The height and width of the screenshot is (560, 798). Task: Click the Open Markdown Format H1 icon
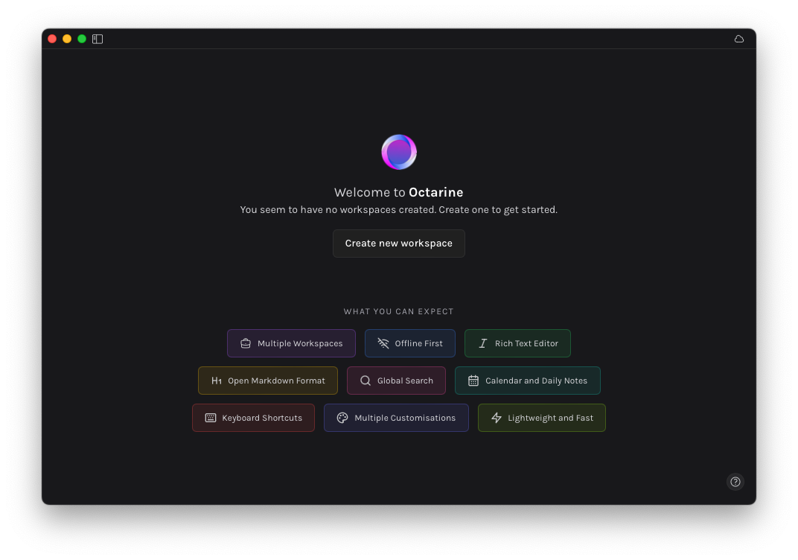point(217,381)
